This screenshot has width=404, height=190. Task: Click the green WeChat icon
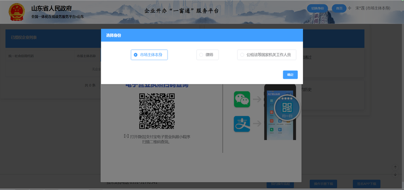pos(242,99)
